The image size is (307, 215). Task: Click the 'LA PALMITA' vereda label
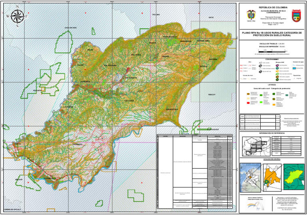click(86, 81)
